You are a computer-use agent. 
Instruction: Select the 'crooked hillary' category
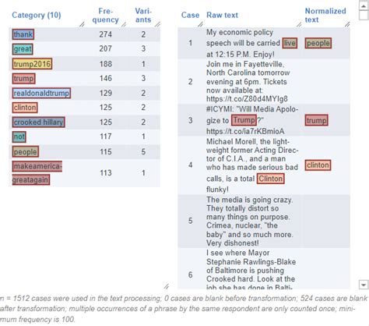click(x=38, y=122)
